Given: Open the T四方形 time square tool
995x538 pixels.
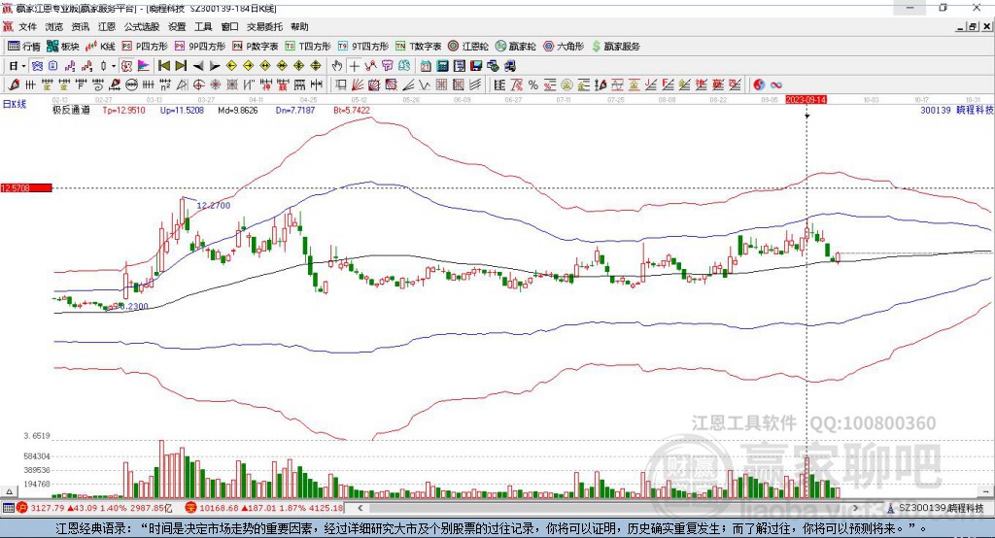Looking at the screenshot, I should (x=308, y=47).
